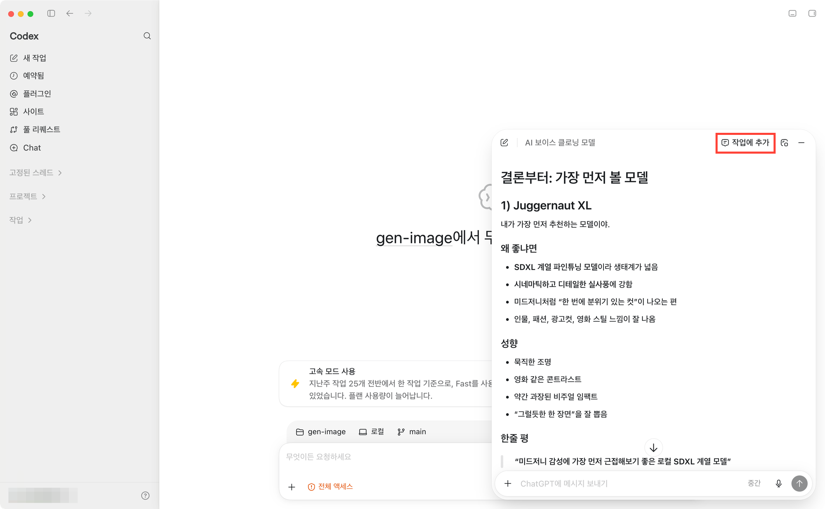Click the gen-image heading link
The height and width of the screenshot is (509, 825).
[414, 238]
